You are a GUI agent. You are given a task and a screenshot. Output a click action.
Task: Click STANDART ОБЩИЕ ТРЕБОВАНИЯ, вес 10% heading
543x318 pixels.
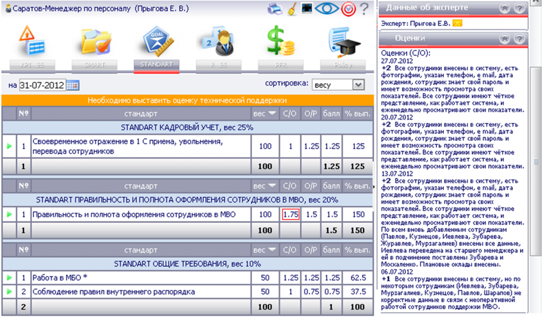[x=187, y=264]
